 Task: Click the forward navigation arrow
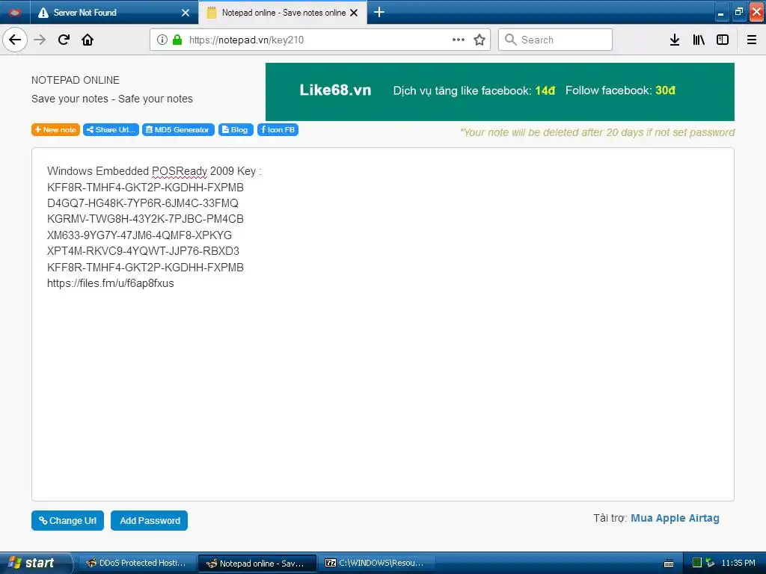(40, 40)
